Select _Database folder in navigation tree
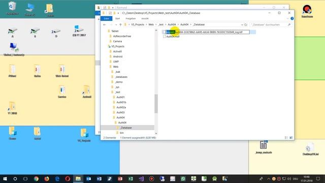This screenshot has height=183, width=325. point(126,128)
